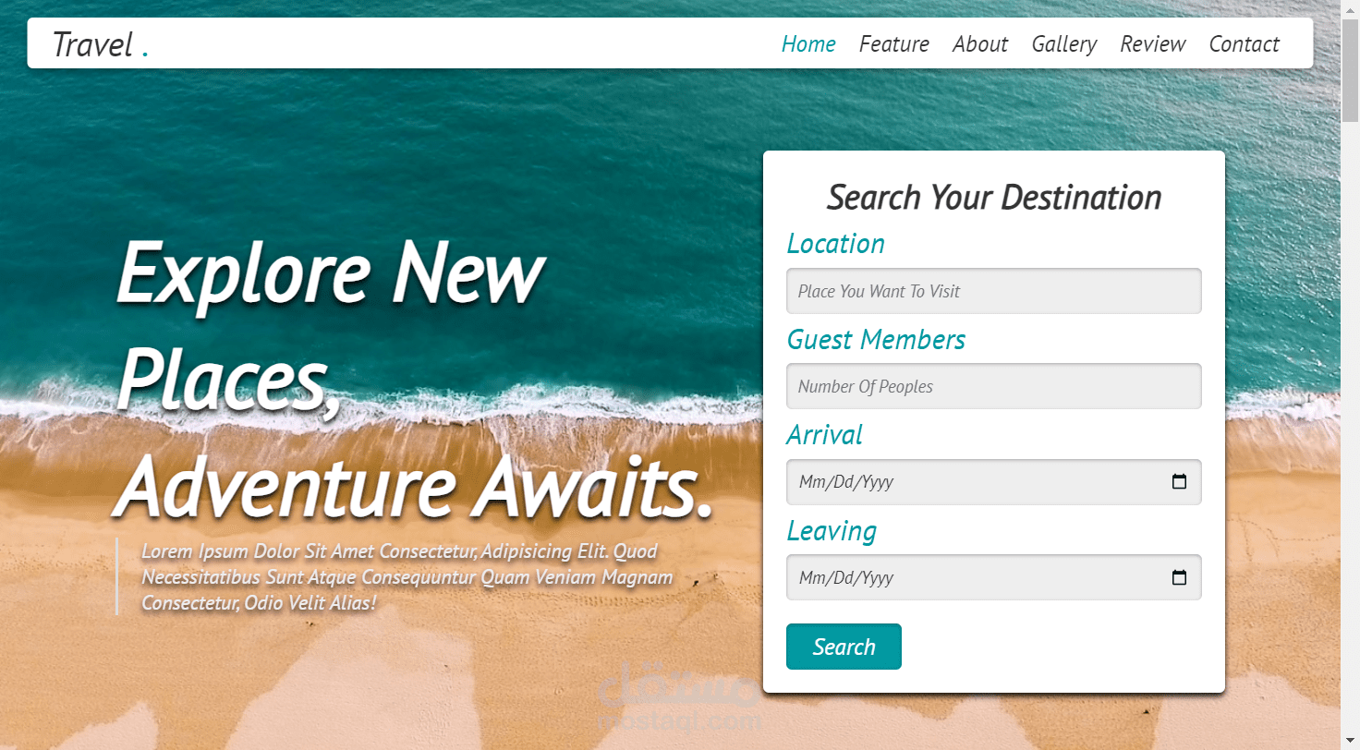
Task: Click the Arrival date input field
Action: pos(994,482)
